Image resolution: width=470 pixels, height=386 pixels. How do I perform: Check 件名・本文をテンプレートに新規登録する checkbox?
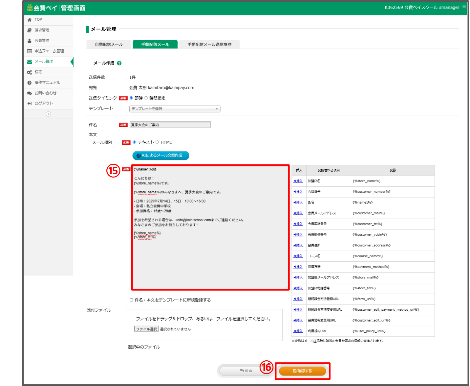click(131, 300)
